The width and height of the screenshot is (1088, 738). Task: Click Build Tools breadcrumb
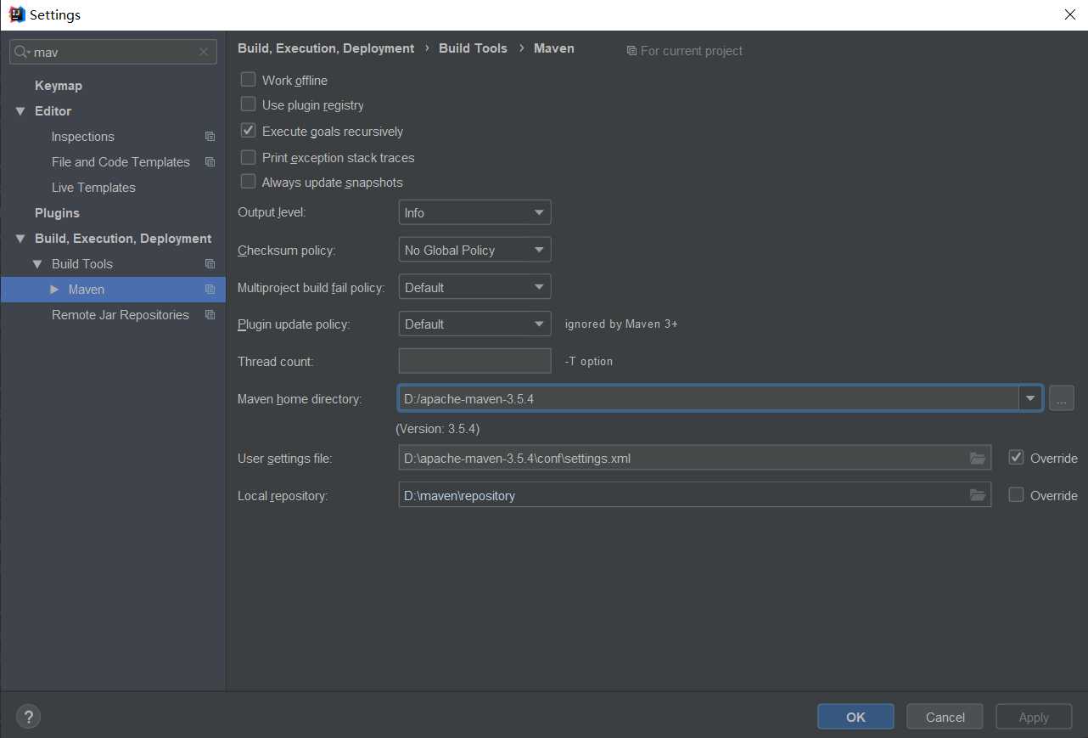473,48
